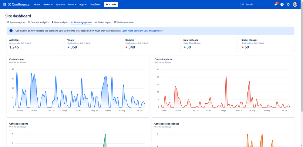303x147 pixels.
Task: Click the blue dot beside 868 views
Action: click(x=69, y=47)
